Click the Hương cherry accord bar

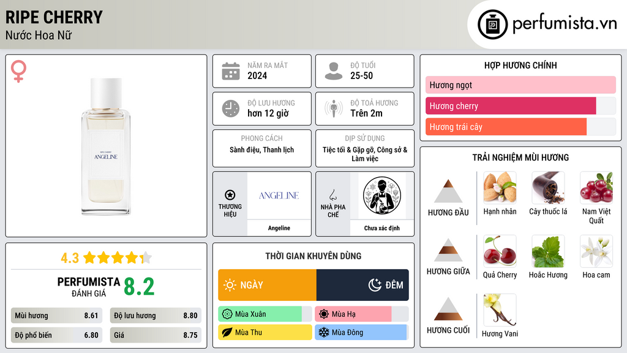click(x=520, y=105)
